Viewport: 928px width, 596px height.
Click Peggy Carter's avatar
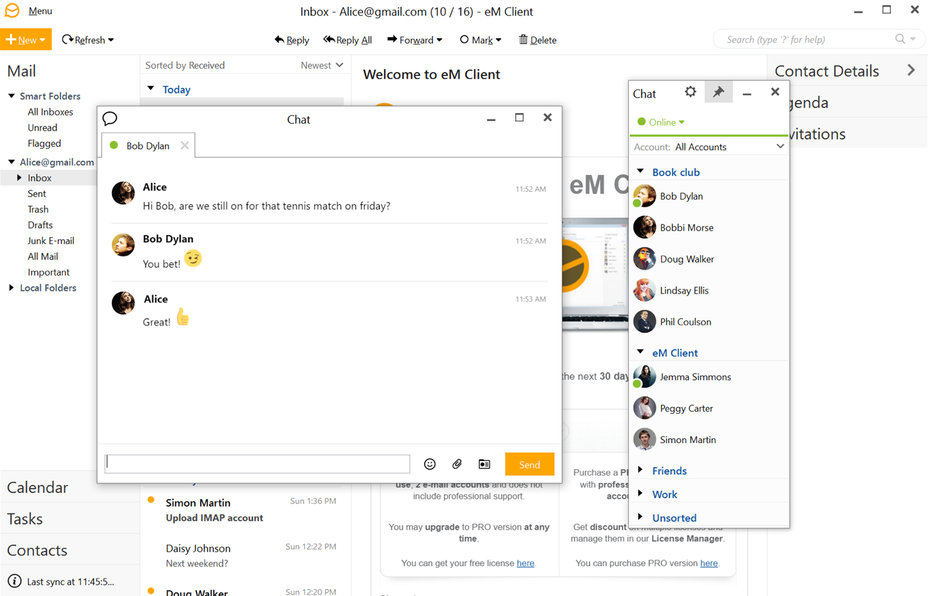[x=644, y=408]
